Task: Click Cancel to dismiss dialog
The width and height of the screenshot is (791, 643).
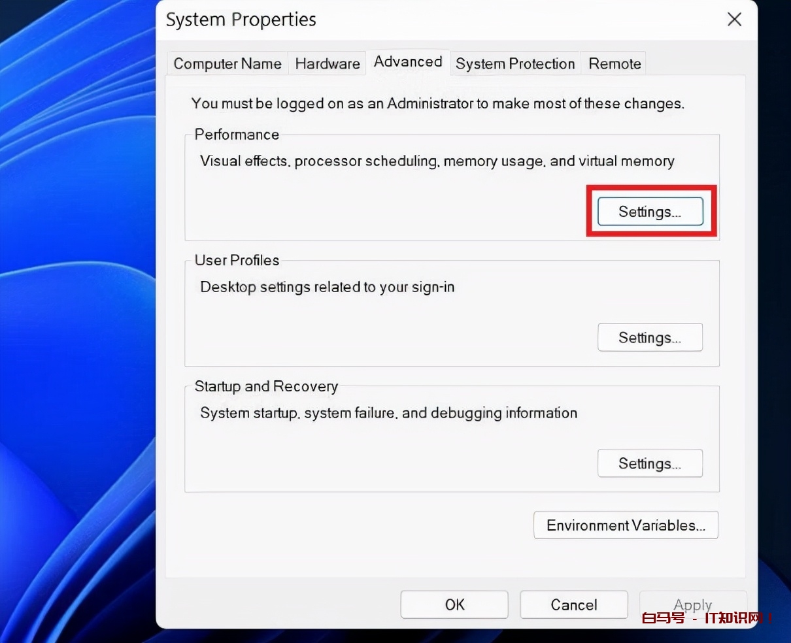Action: point(573,605)
